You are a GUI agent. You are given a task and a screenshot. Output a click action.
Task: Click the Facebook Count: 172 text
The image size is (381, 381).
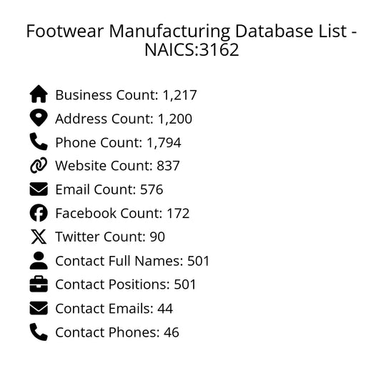click(x=122, y=213)
